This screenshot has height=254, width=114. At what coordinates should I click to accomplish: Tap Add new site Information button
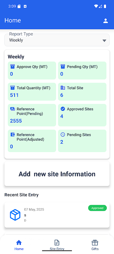(57, 174)
